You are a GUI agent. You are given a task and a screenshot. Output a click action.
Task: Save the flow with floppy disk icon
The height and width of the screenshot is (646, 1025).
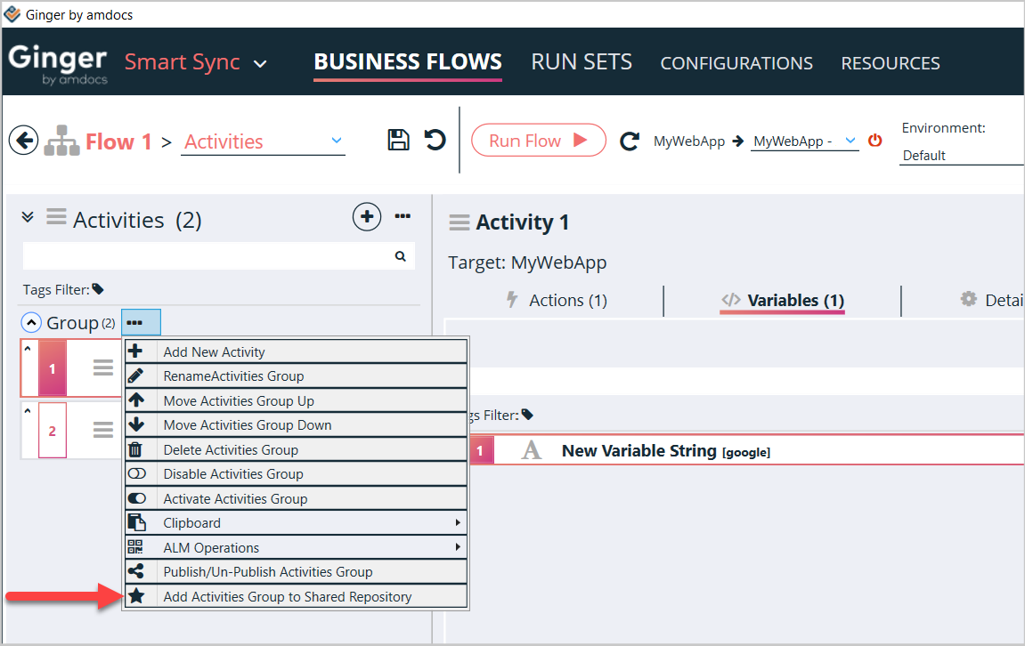(x=398, y=140)
